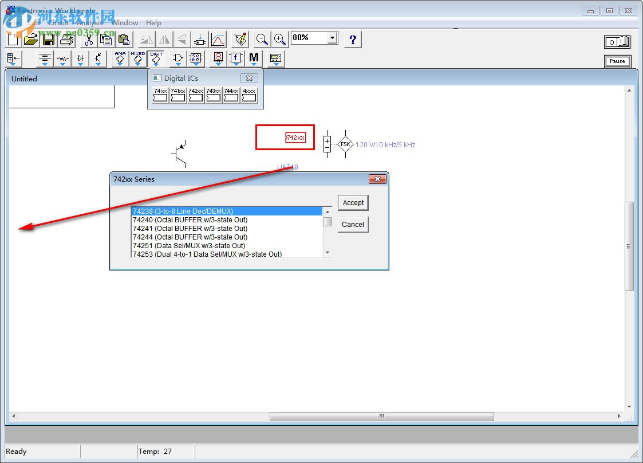
Task: Select 74240 Octal BUFFER entry
Action: click(x=227, y=219)
